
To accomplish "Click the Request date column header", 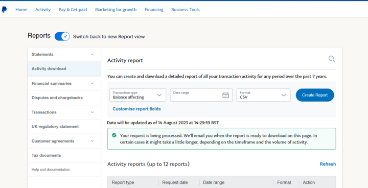I will point(175,182).
